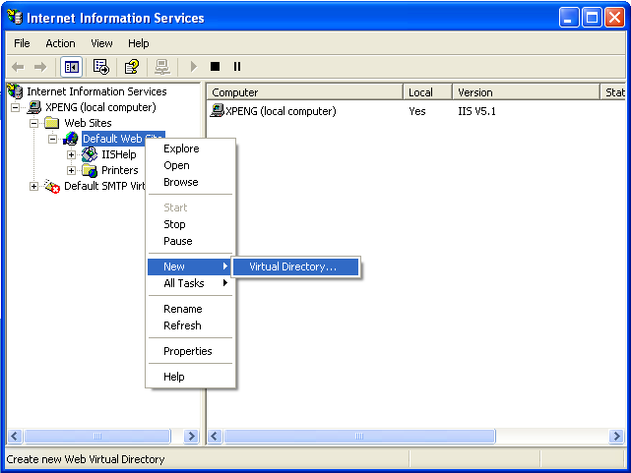Open the New submenu arrow
The height and width of the screenshot is (473, 631).
click(x=225, y=266)
